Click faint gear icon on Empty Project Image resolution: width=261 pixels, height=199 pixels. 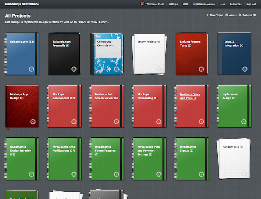pyautogui.click(x=159, y=69)
